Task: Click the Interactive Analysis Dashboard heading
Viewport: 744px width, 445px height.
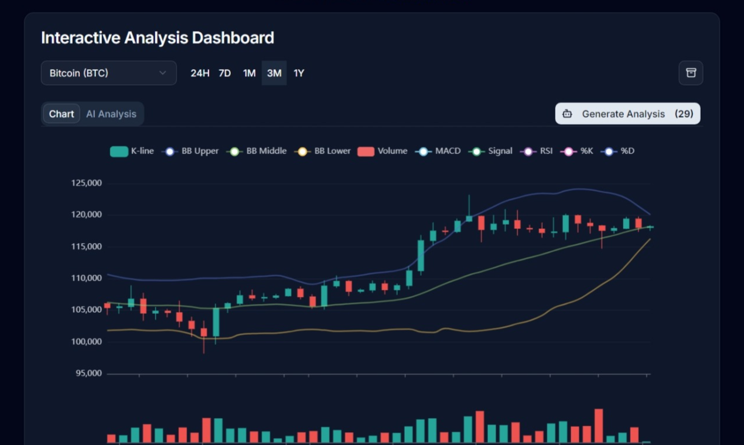Action: pyautogui.click(x=158, y=38)
